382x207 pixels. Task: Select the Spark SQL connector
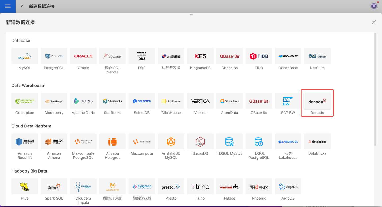click(x=54, y=187)
